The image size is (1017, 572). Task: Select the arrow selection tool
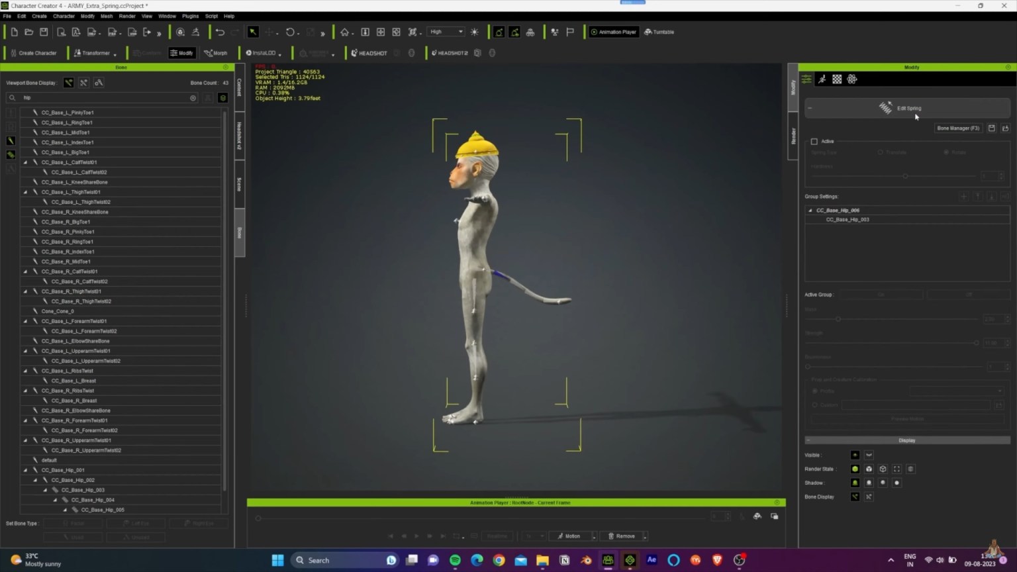(253, 32)
